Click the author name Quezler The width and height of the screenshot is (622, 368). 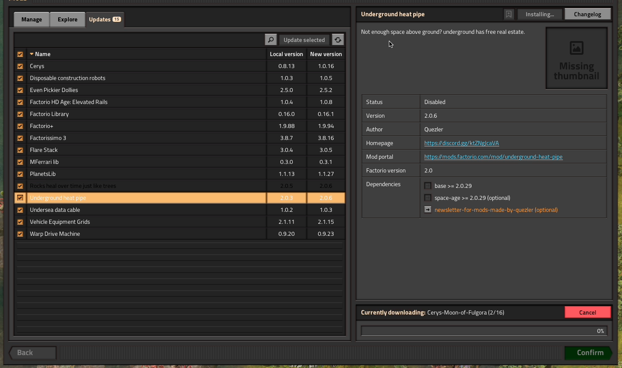click(x=433, y=129)
